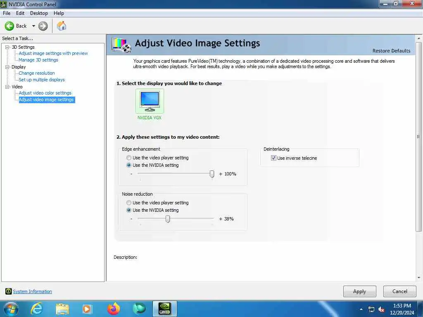This screenshot has height=317, width=423.
Task: Click the muted volume tray icon
Action: (381, 310)
